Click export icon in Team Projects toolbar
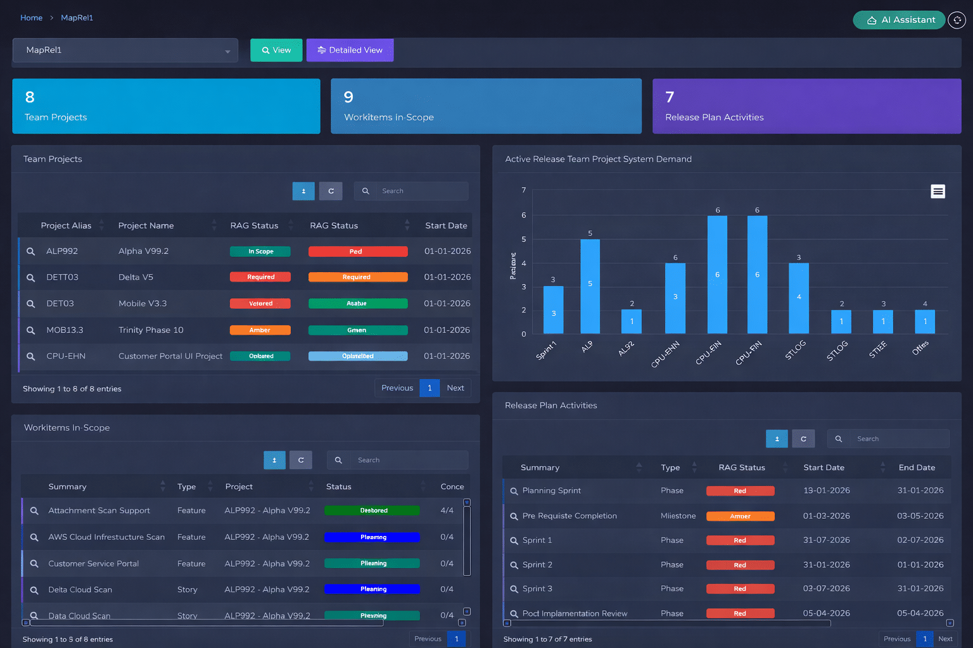973x648 pixels. pyautogui.click(x=303, y=191)
